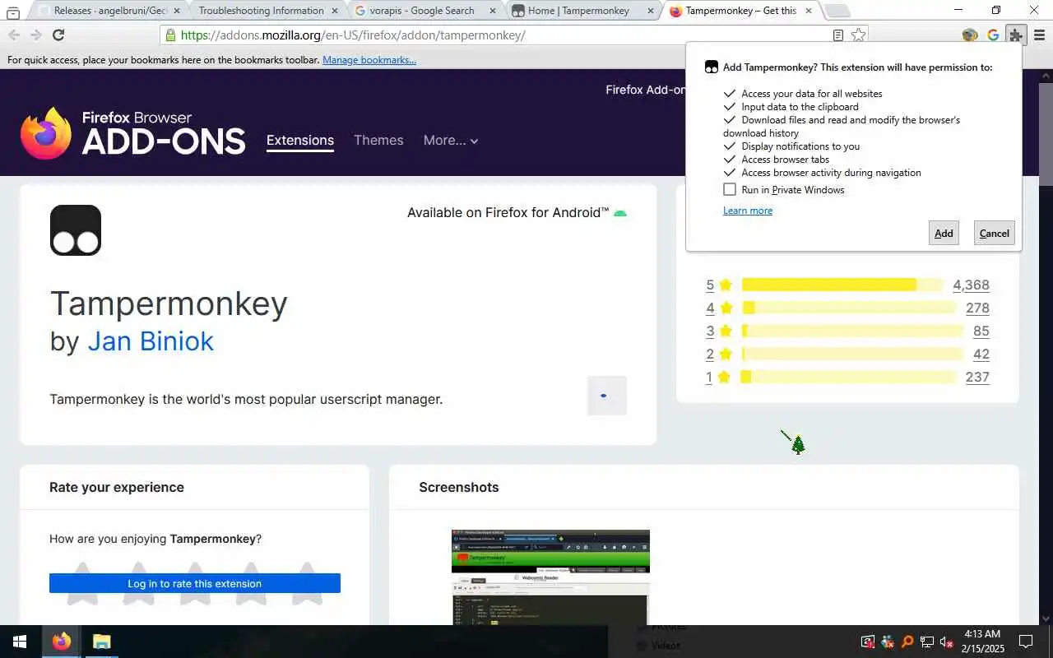The image size is (1053, 658).
Task: Click the Add button in permission dialog
Action: [944, 233]
